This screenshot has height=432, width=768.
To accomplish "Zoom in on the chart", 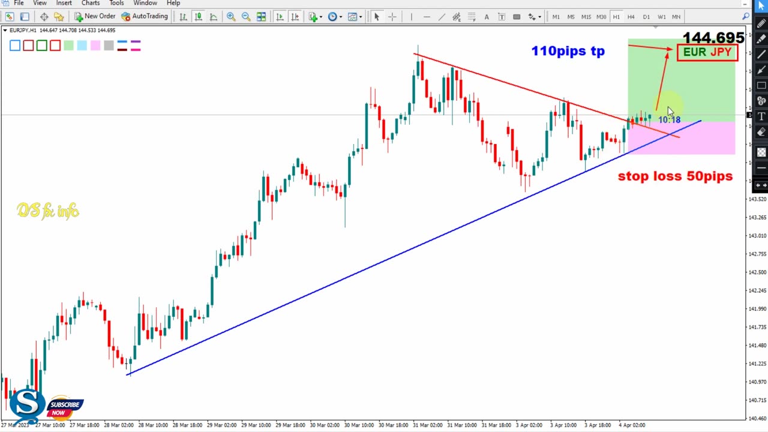I will point(231,17).
